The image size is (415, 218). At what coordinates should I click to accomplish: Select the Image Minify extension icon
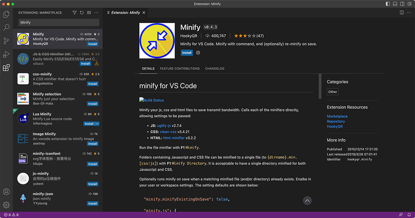(x=23, y=138)
